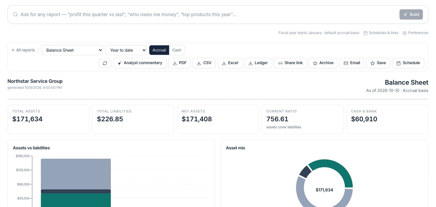Archive this report

click(x=323, y=63)
